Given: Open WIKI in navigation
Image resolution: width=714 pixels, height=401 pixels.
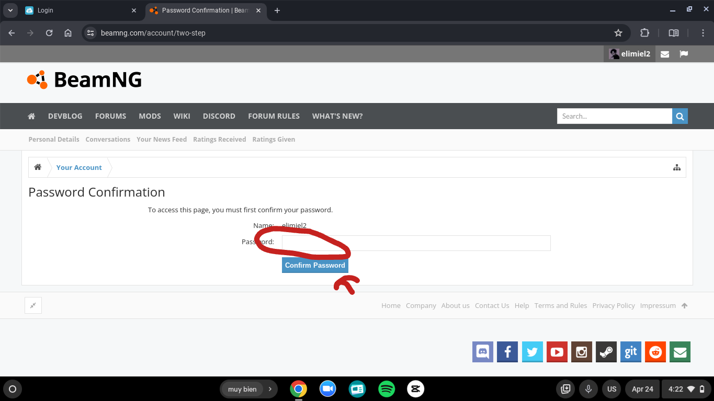Looking at the screenshot, I should [182, 116].
